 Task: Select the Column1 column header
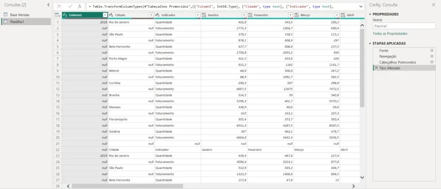[85, 15]
